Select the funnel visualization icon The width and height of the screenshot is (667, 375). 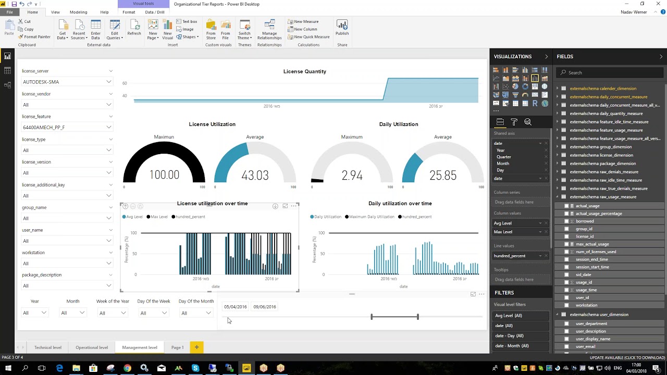[515, 95]
